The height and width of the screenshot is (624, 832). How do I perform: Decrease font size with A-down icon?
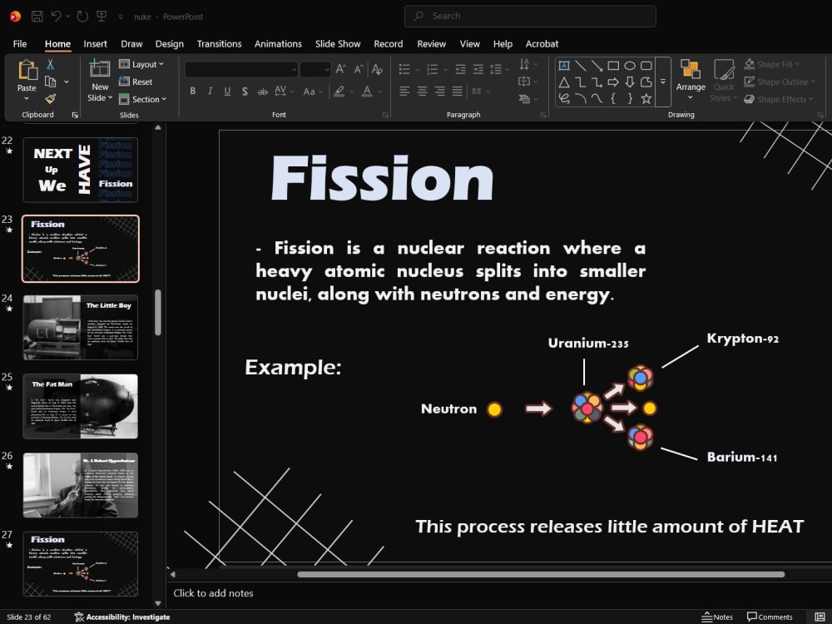[359, 69]
